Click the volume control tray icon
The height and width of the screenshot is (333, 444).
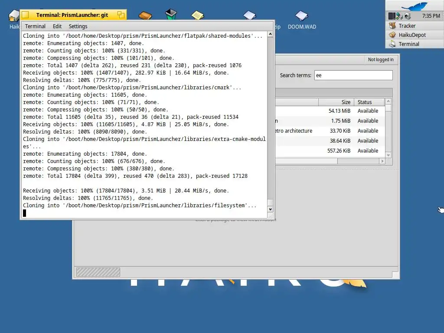tap(408, 16)
